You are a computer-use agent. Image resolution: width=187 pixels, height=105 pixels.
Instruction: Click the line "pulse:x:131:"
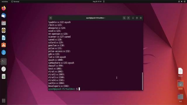(x=55, y=48)
